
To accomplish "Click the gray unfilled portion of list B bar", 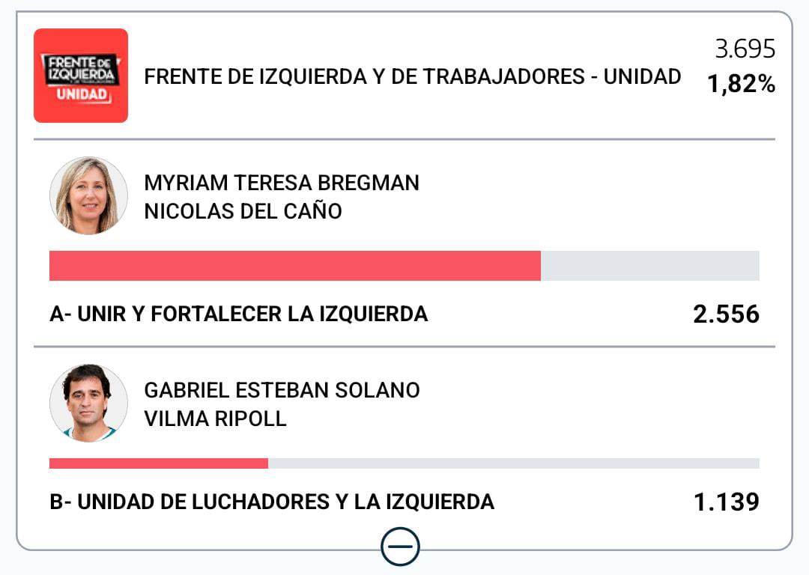I will 513,463.
